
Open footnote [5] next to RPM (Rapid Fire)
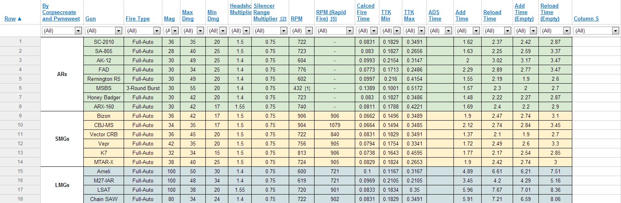click(x=333, y=19)
